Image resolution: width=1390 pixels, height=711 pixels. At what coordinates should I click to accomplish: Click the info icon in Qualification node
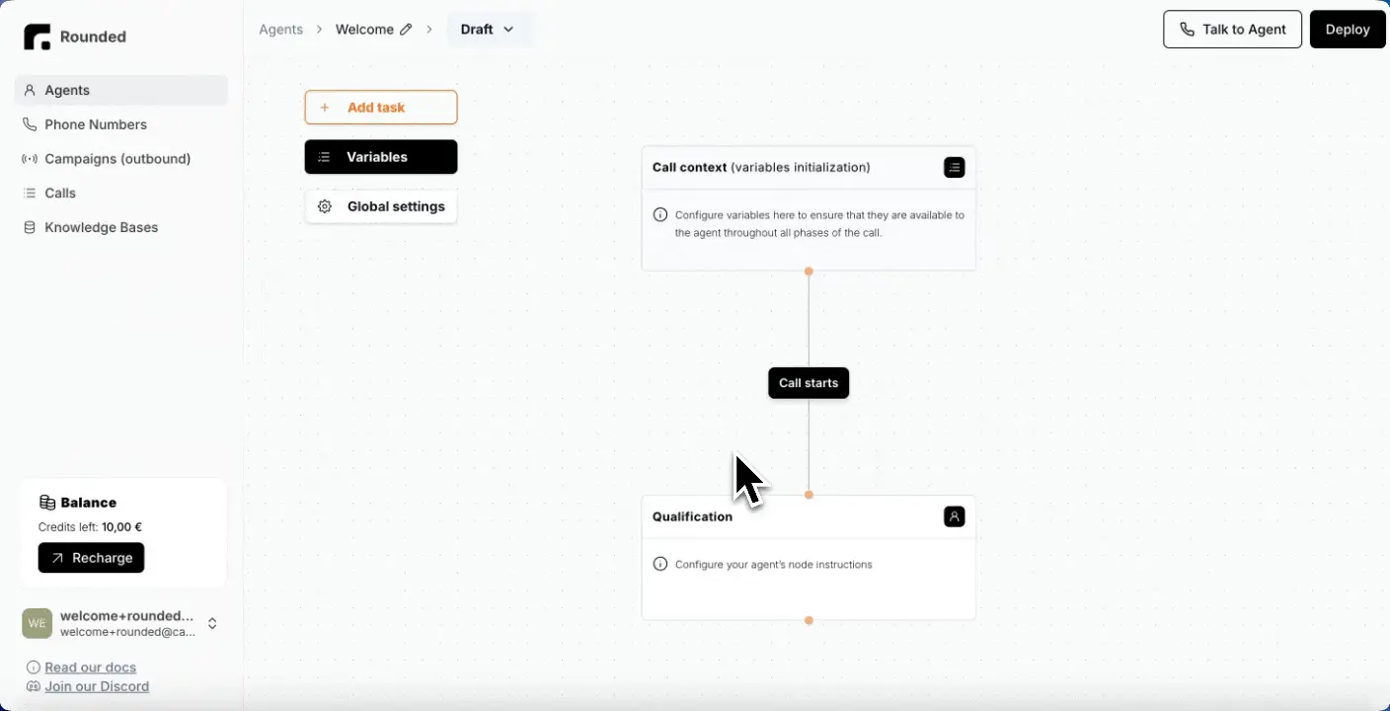coord(660,564)
